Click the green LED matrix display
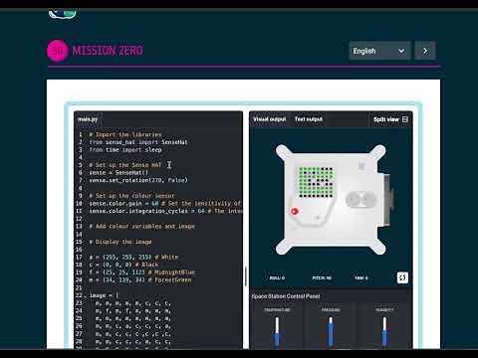The height and width of the screenshot is (358, 478). pos(316,181)
